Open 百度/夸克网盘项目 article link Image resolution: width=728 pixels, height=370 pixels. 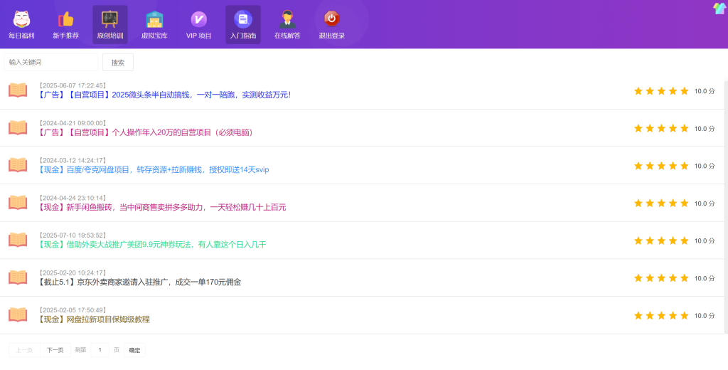pyautogui.click(x=154, y=169)
